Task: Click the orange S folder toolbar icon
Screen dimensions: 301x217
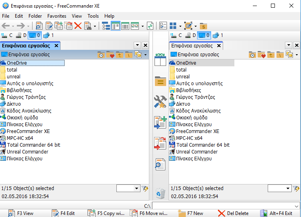Action: (x=203, y=26)
